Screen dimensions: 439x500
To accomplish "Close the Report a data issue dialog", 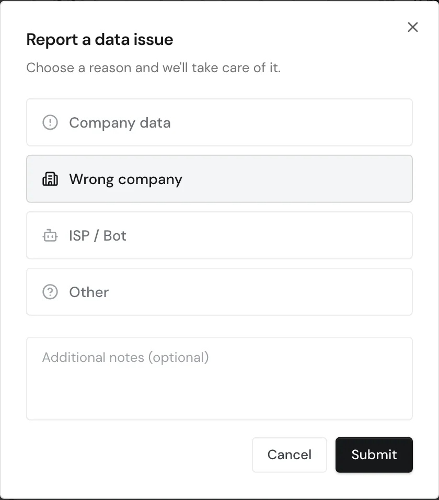I will 412,27.
